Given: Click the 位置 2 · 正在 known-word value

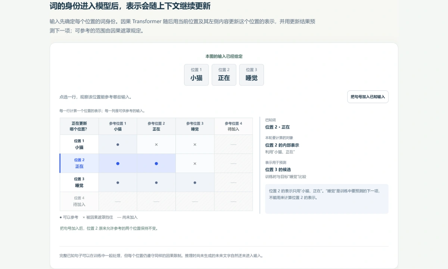Looking at the screenshot, I should 277,127.
